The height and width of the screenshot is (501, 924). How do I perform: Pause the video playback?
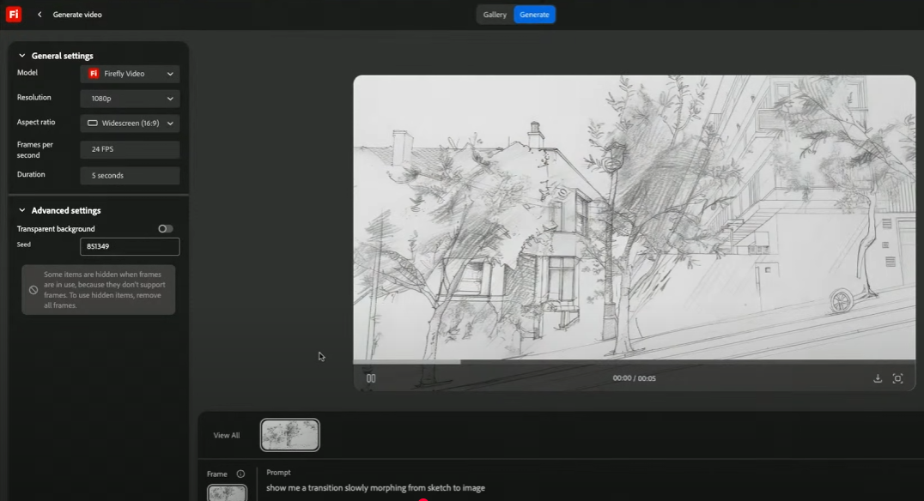click(x=371, y=378)
